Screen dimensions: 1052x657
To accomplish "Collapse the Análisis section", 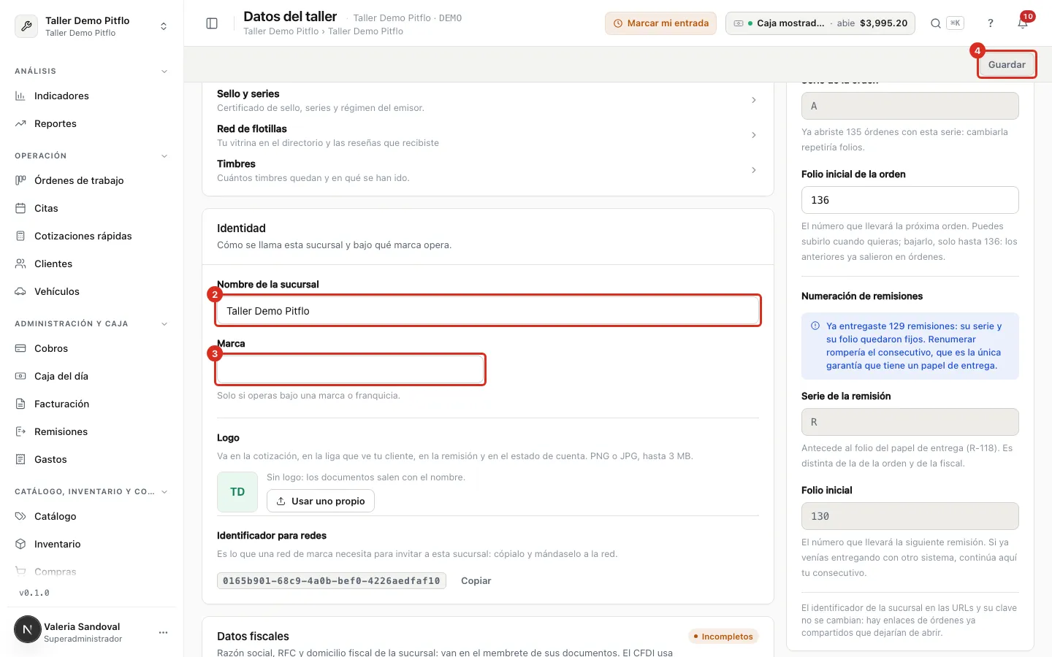I will coord(164,72).
